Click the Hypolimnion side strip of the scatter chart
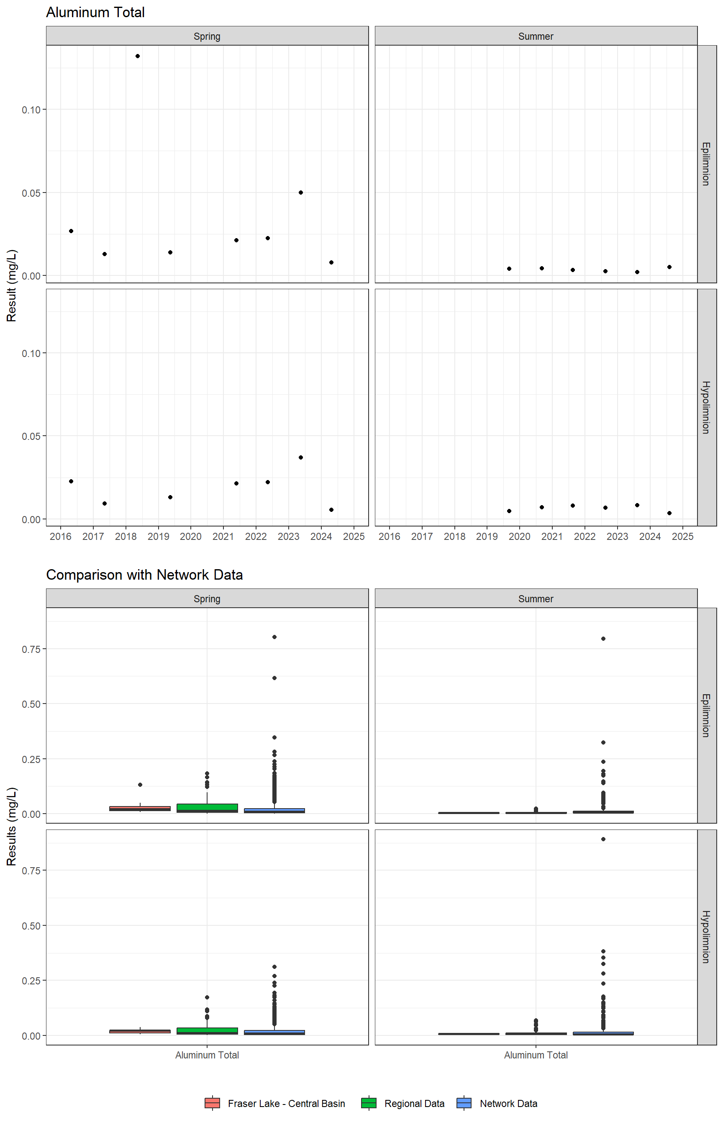 (x=707, y=407)
